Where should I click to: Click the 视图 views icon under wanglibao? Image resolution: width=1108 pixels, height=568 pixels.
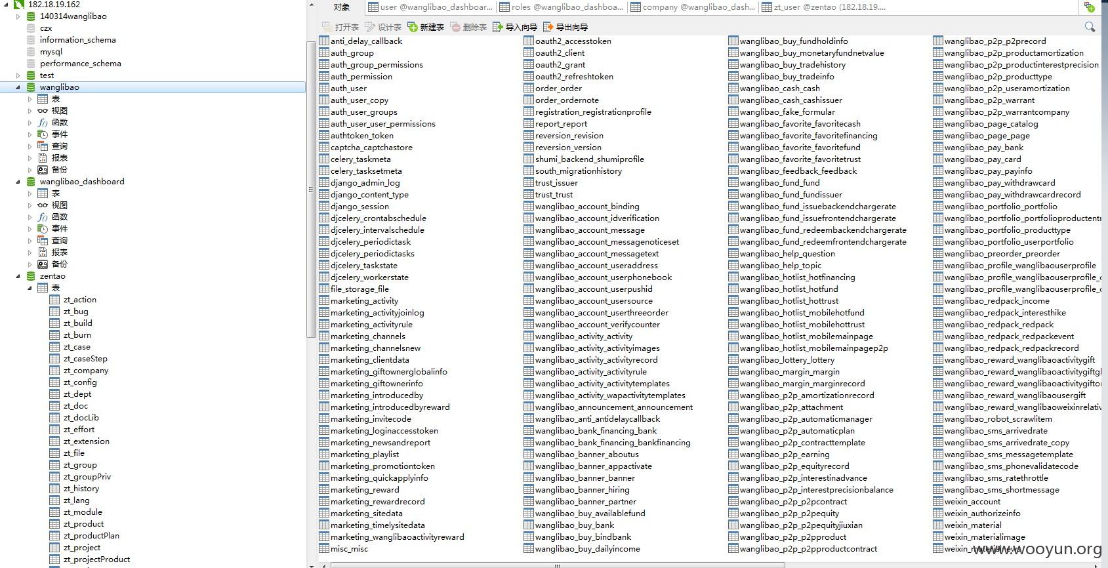43,111
